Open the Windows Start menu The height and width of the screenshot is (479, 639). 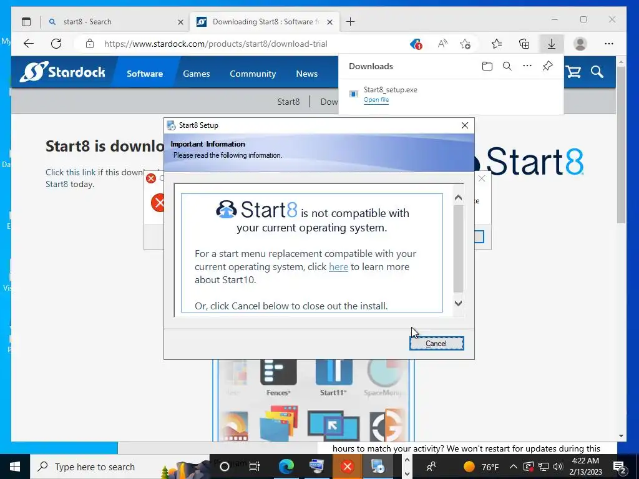[x=15, y=467]
